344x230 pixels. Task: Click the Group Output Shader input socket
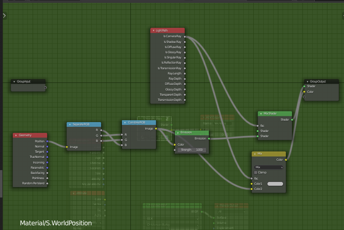point(304,86)
